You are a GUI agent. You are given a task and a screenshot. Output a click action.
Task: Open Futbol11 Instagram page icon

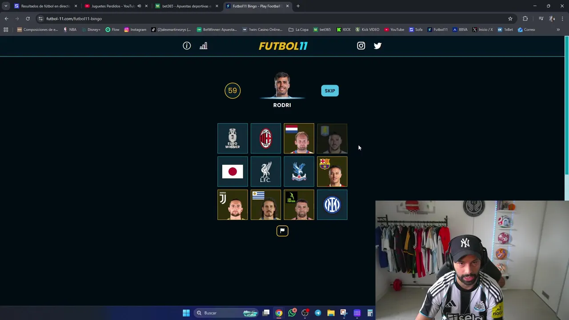[361, 46]
